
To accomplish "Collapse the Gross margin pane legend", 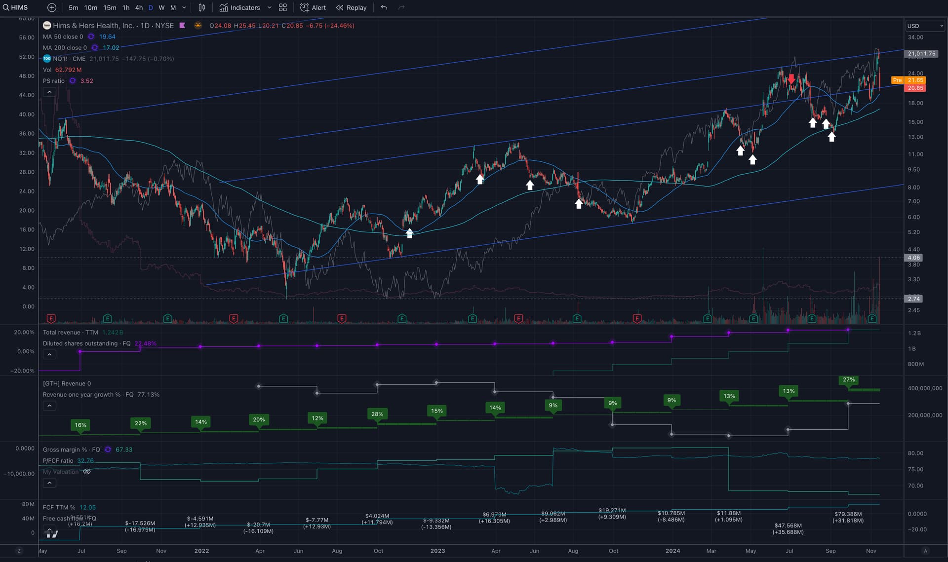I will (x=49, y=483).
